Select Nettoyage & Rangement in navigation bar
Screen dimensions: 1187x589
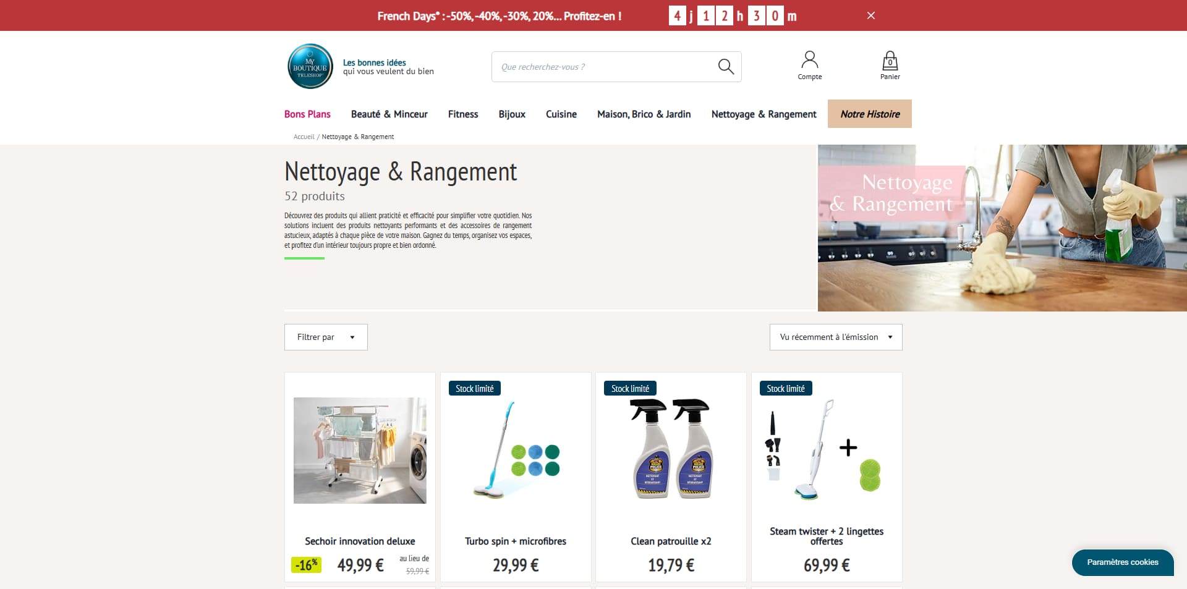[764, 114]
